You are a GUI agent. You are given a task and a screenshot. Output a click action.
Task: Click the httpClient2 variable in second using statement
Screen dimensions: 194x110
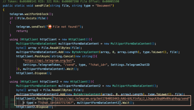click(49, 82)
